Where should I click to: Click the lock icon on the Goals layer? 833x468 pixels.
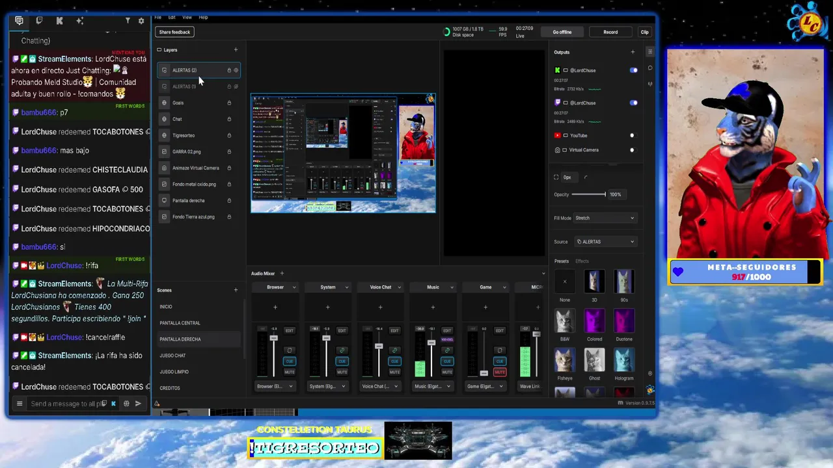[229, 103]
